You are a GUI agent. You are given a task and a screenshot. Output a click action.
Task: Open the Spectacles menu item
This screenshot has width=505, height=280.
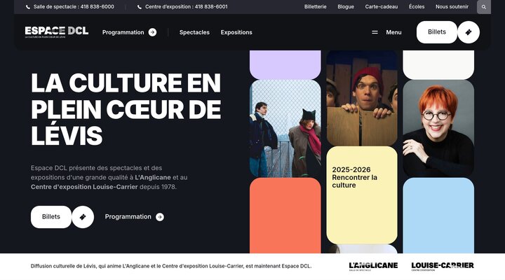(x=194, y=32)
